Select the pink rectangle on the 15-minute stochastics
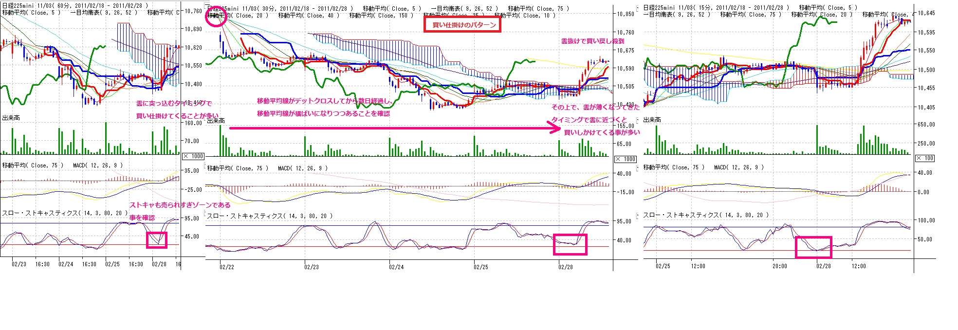Image resolution: width=958 pixels, height=330 pixels. (x=813, y=247)
